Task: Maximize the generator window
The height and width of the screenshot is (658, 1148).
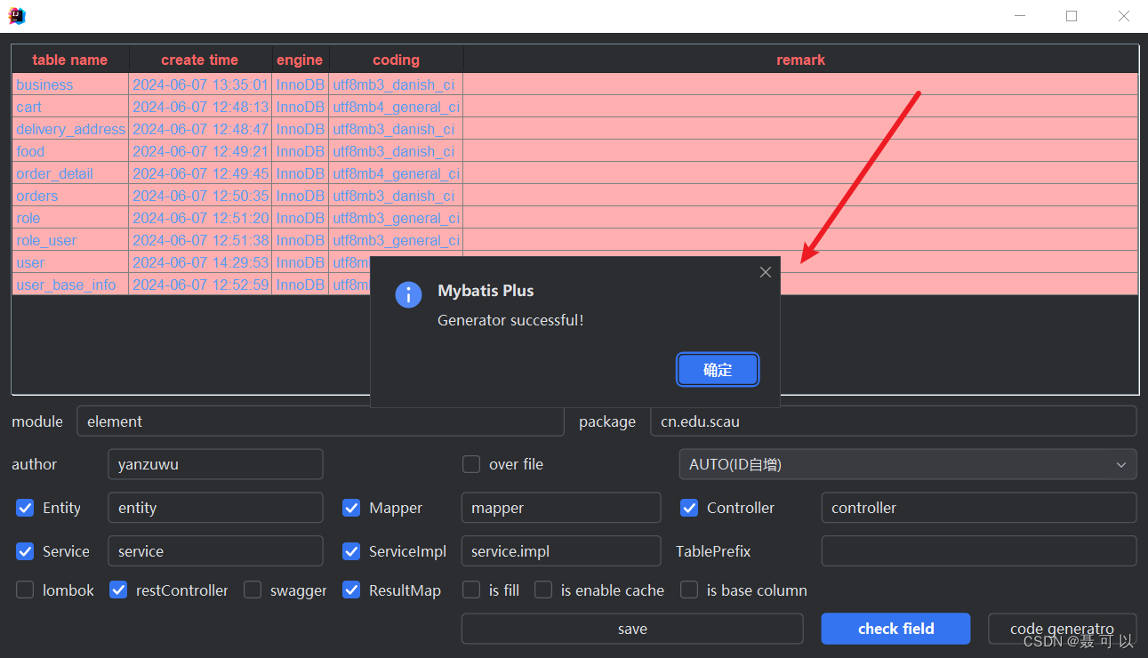Action: pos(1072,16)
